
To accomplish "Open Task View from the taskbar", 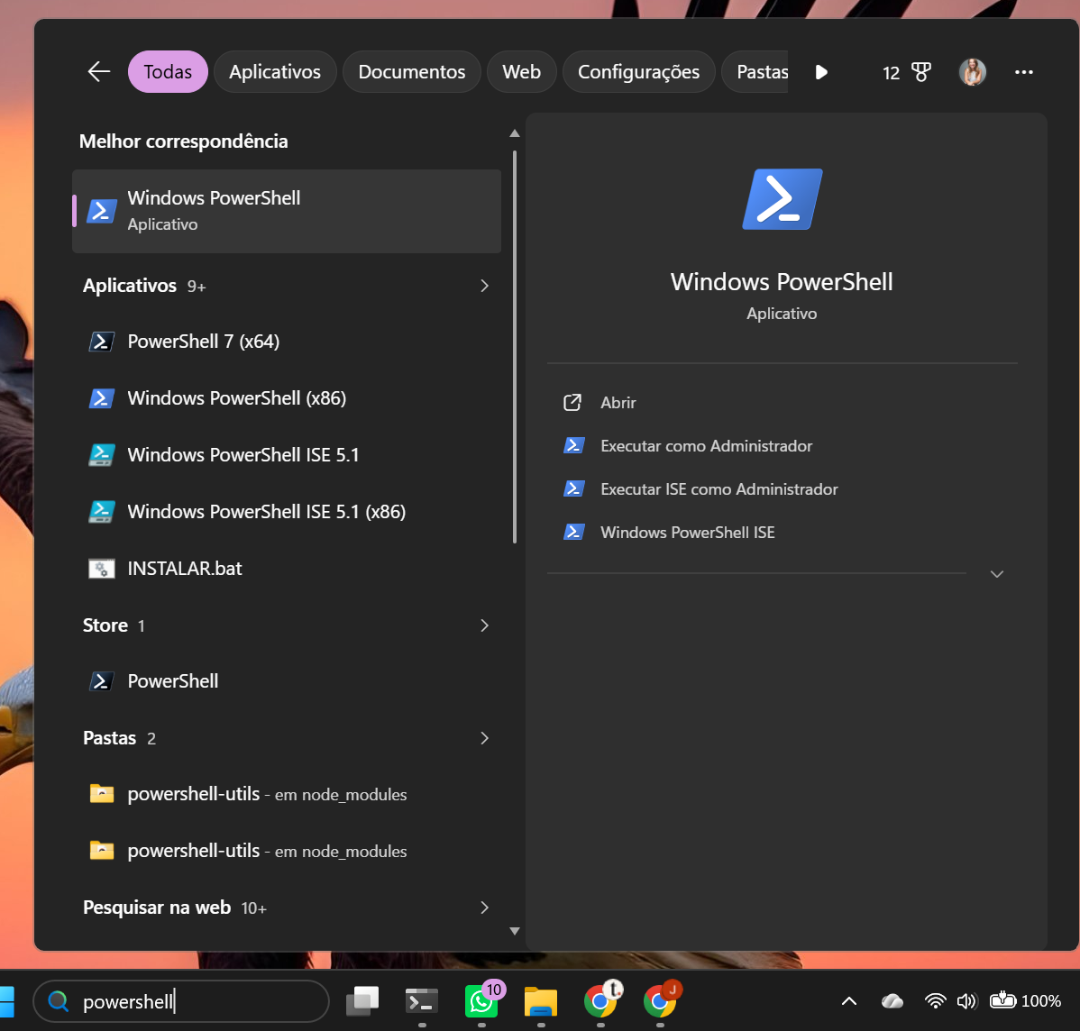I will [x=362, y=1000].
